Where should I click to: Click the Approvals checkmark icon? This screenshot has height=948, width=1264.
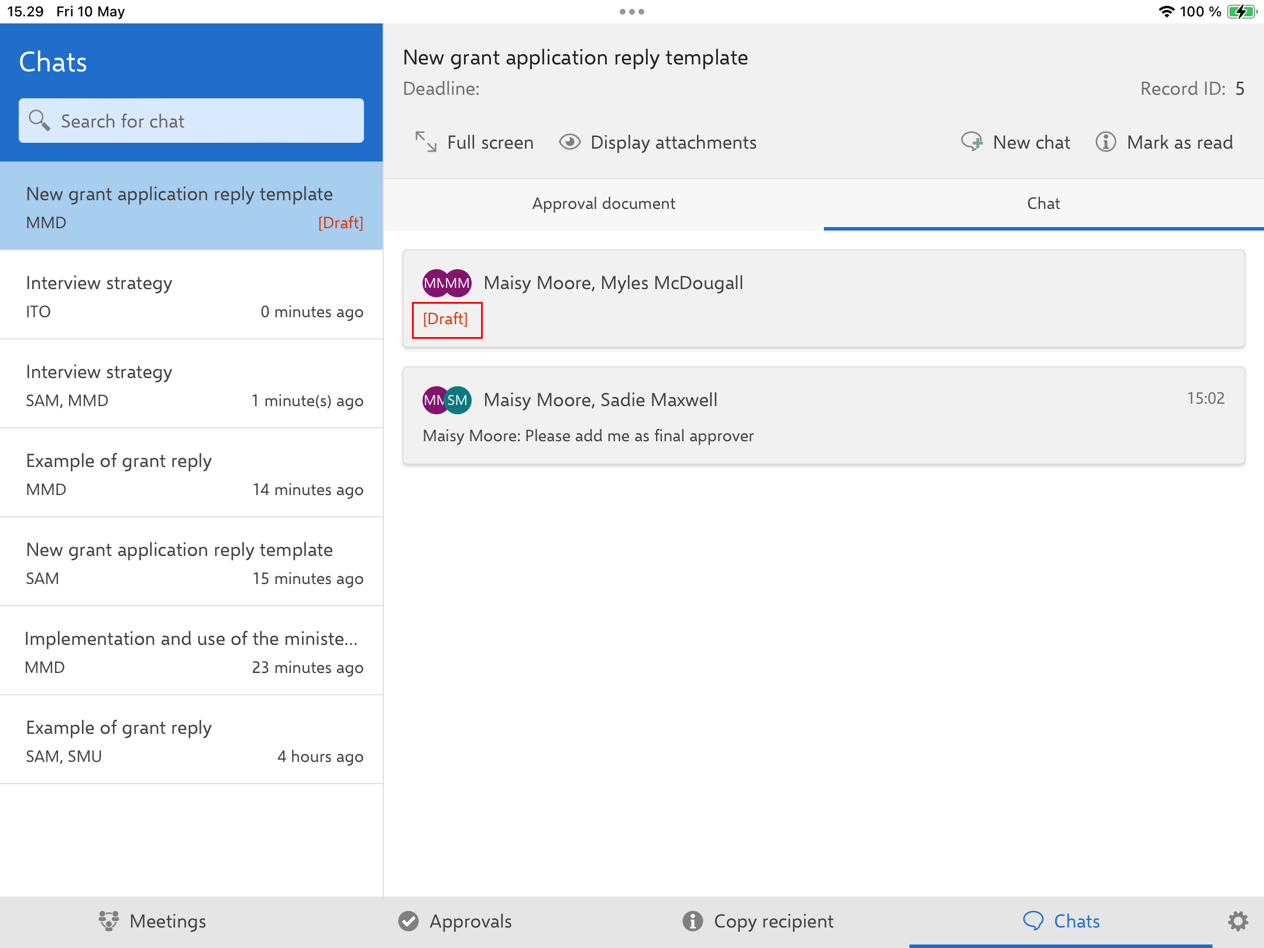point(408,921)
